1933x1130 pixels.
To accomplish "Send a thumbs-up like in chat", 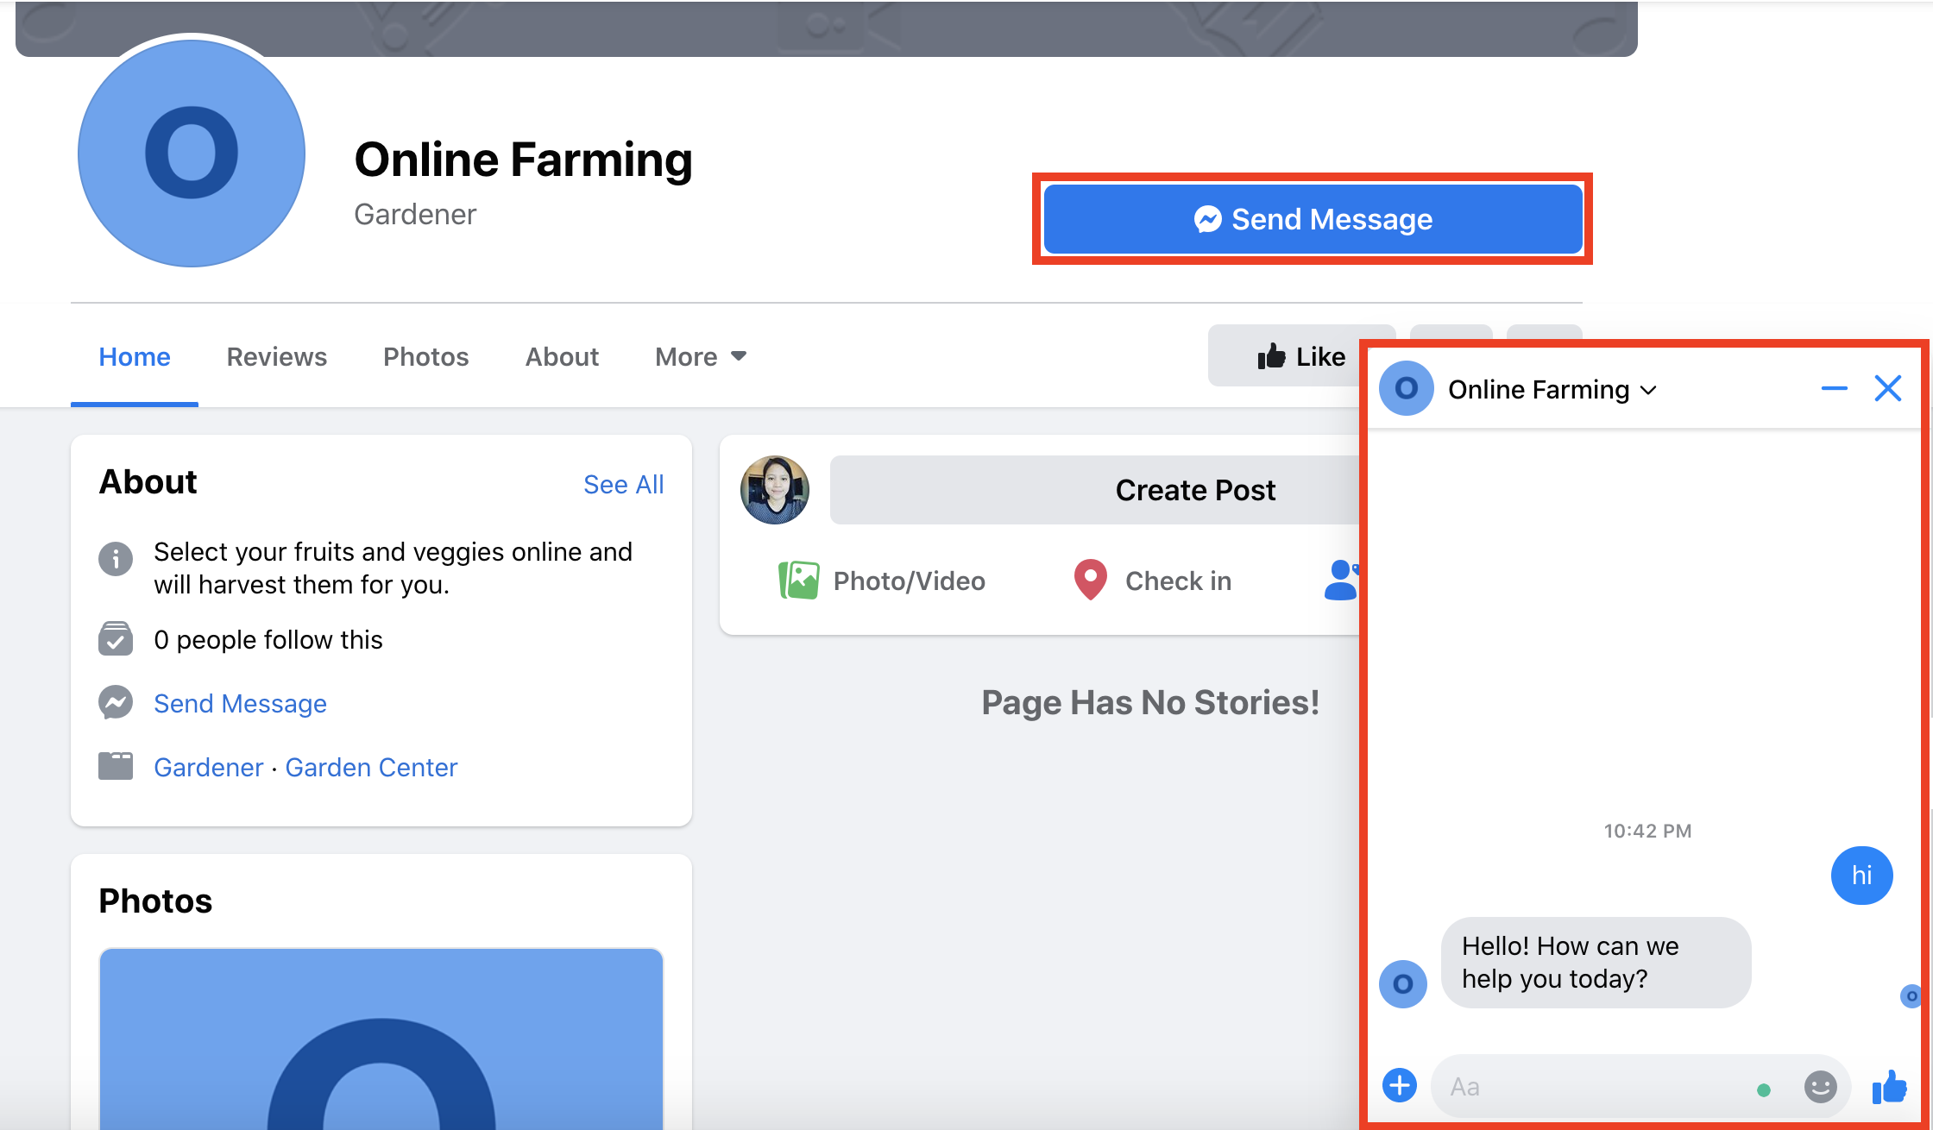I will pos(1889,1087).
